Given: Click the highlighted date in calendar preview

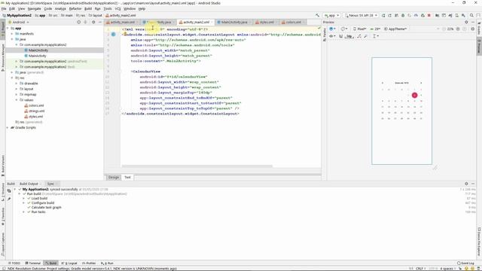Looking at the screenshot, I should [415, 96].
